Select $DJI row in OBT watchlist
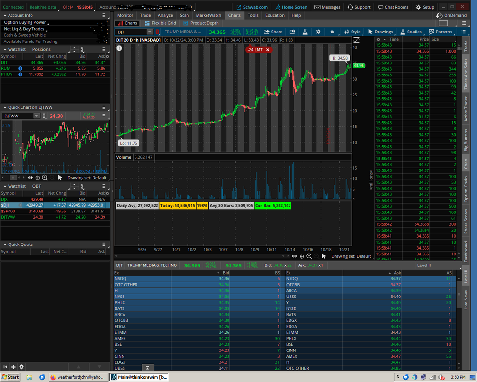 [55, 205]
